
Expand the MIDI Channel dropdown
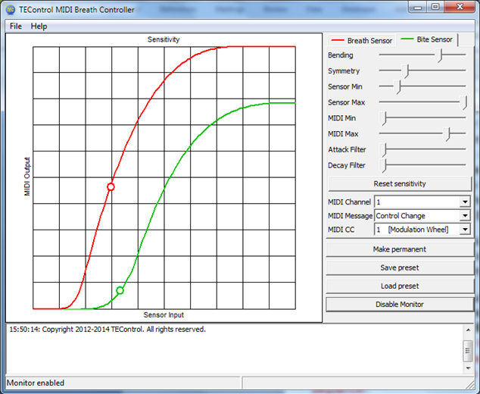[x=465, y=202]
